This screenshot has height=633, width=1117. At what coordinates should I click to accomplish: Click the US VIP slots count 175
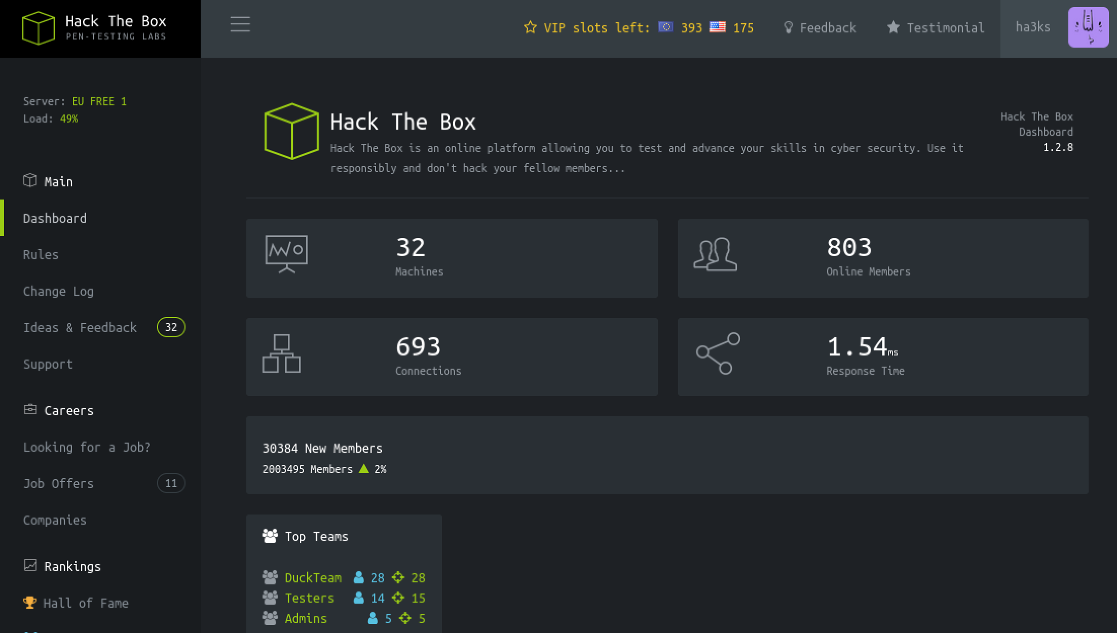(743, 28)
